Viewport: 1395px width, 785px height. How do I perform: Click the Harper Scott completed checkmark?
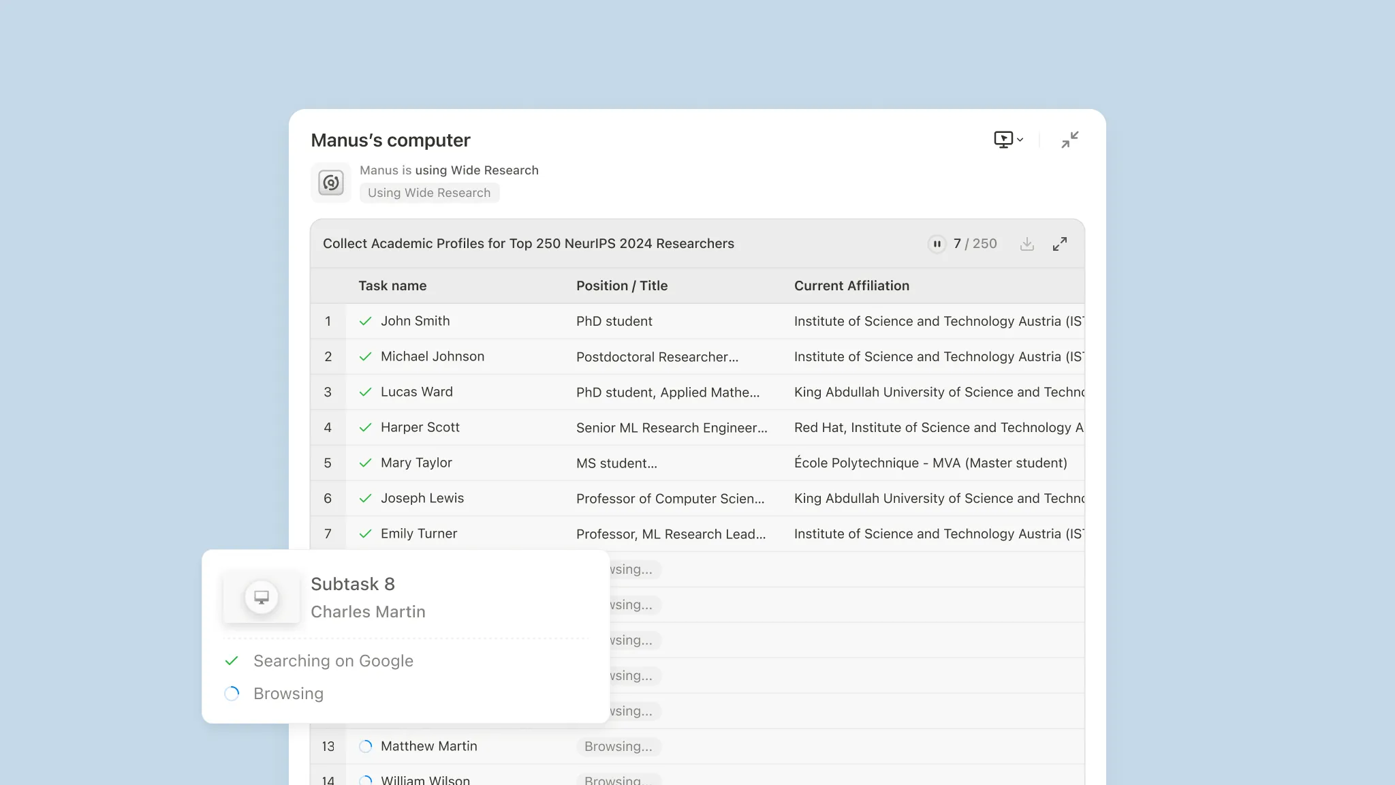coord(366,427)
